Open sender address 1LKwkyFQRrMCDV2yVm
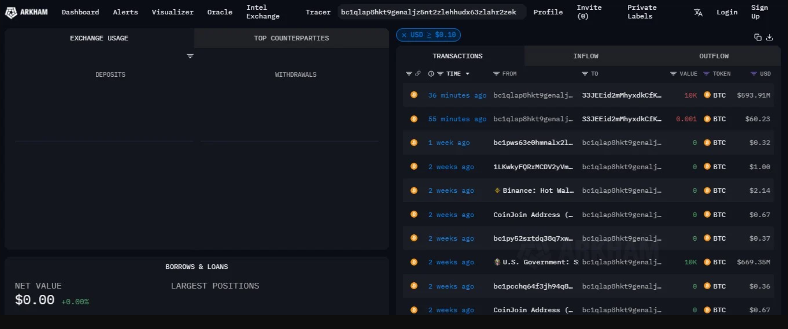This screenshot has width=788, height=329. click(x=533, y=167)
